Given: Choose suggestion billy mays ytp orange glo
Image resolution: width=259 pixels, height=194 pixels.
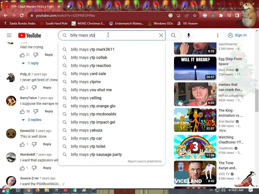Looking at the screenshot, I should pos(112,106).
